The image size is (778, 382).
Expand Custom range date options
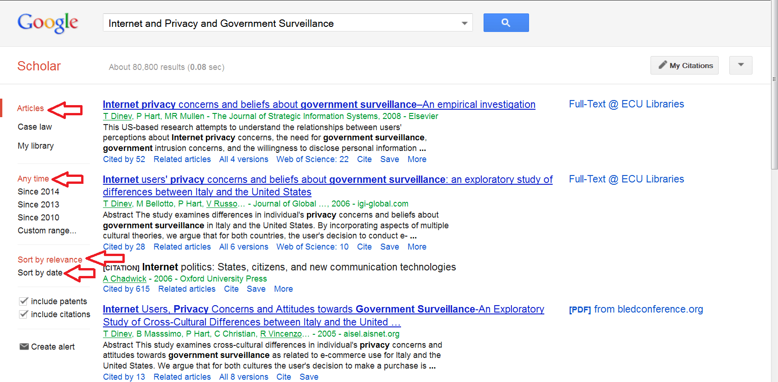[x=46, y=230]
